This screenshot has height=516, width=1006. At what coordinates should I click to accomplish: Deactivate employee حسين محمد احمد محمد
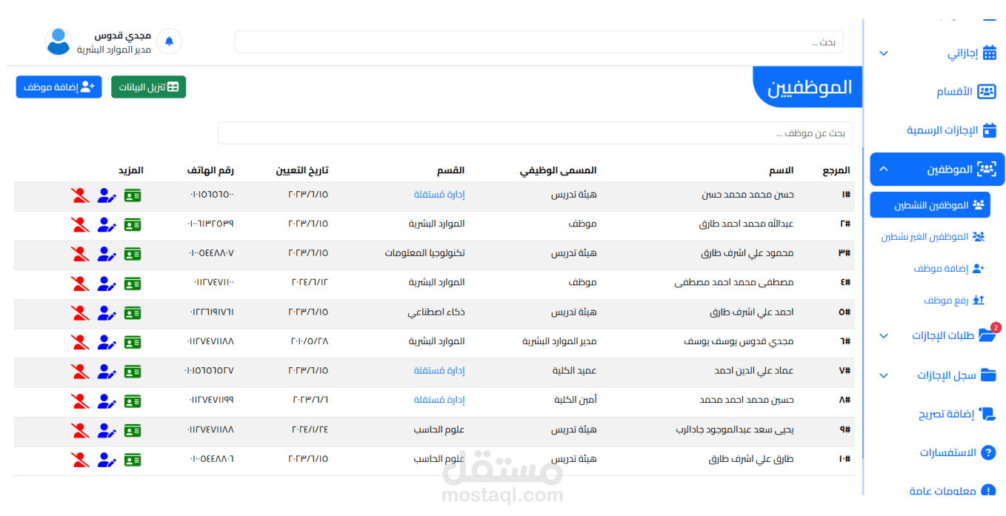tap(80, 401)
